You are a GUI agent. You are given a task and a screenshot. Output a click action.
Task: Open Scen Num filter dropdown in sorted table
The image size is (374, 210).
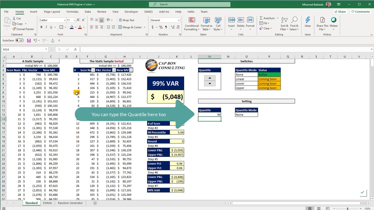[93, 70]
